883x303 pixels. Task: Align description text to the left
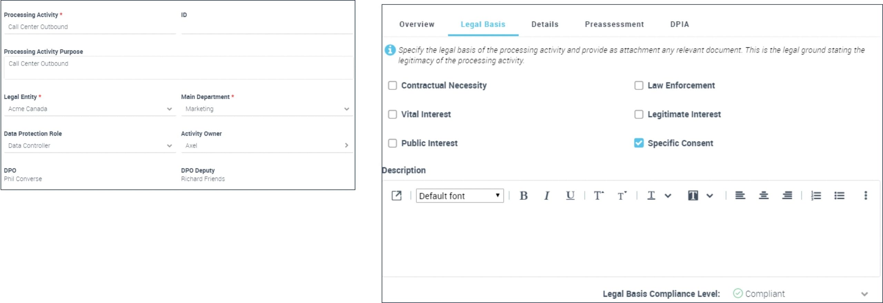[740, 196]
